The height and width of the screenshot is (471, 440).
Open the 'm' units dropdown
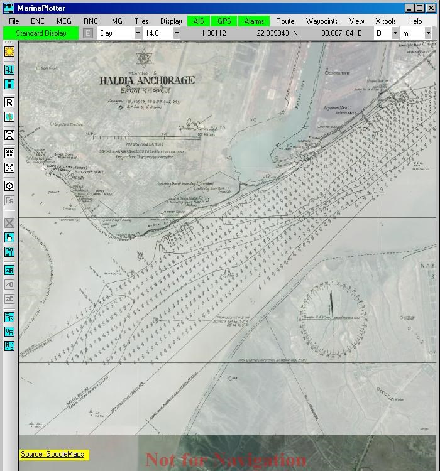pyautogui.click(x=427, y=33)
